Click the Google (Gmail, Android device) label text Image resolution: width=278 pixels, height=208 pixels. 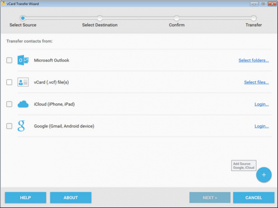pos(64,126)
